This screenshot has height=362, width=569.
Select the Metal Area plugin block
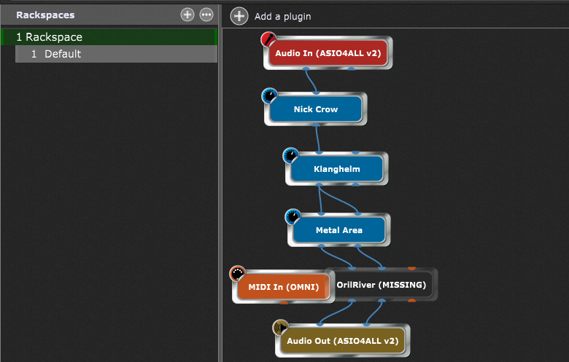coord(339,230)
